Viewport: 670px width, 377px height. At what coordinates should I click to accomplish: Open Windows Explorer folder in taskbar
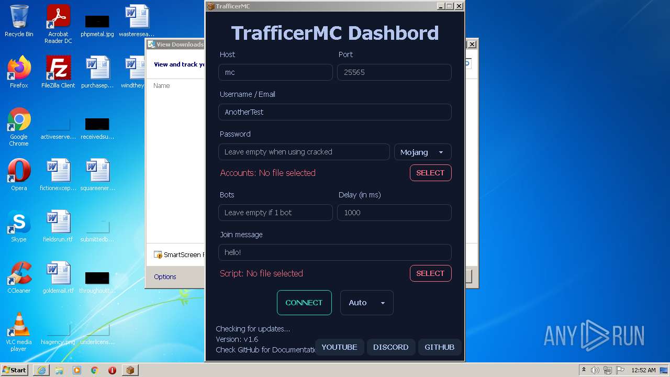point(59,370)
